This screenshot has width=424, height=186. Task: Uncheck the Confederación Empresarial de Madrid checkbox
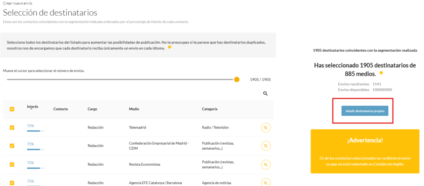tap(12, 146)
